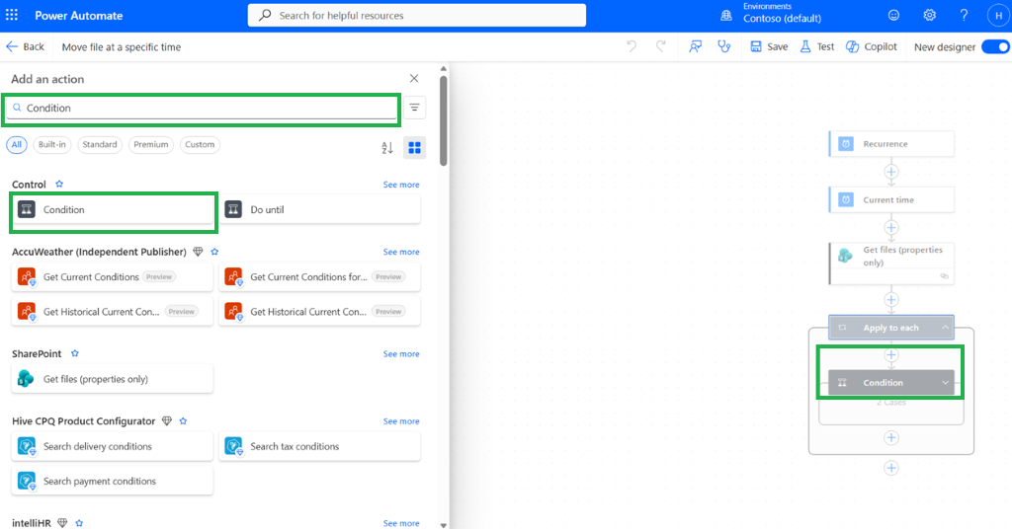Click the Power Automate title
This screenshot has height=529, width=1012.
[x=79, y=16]
